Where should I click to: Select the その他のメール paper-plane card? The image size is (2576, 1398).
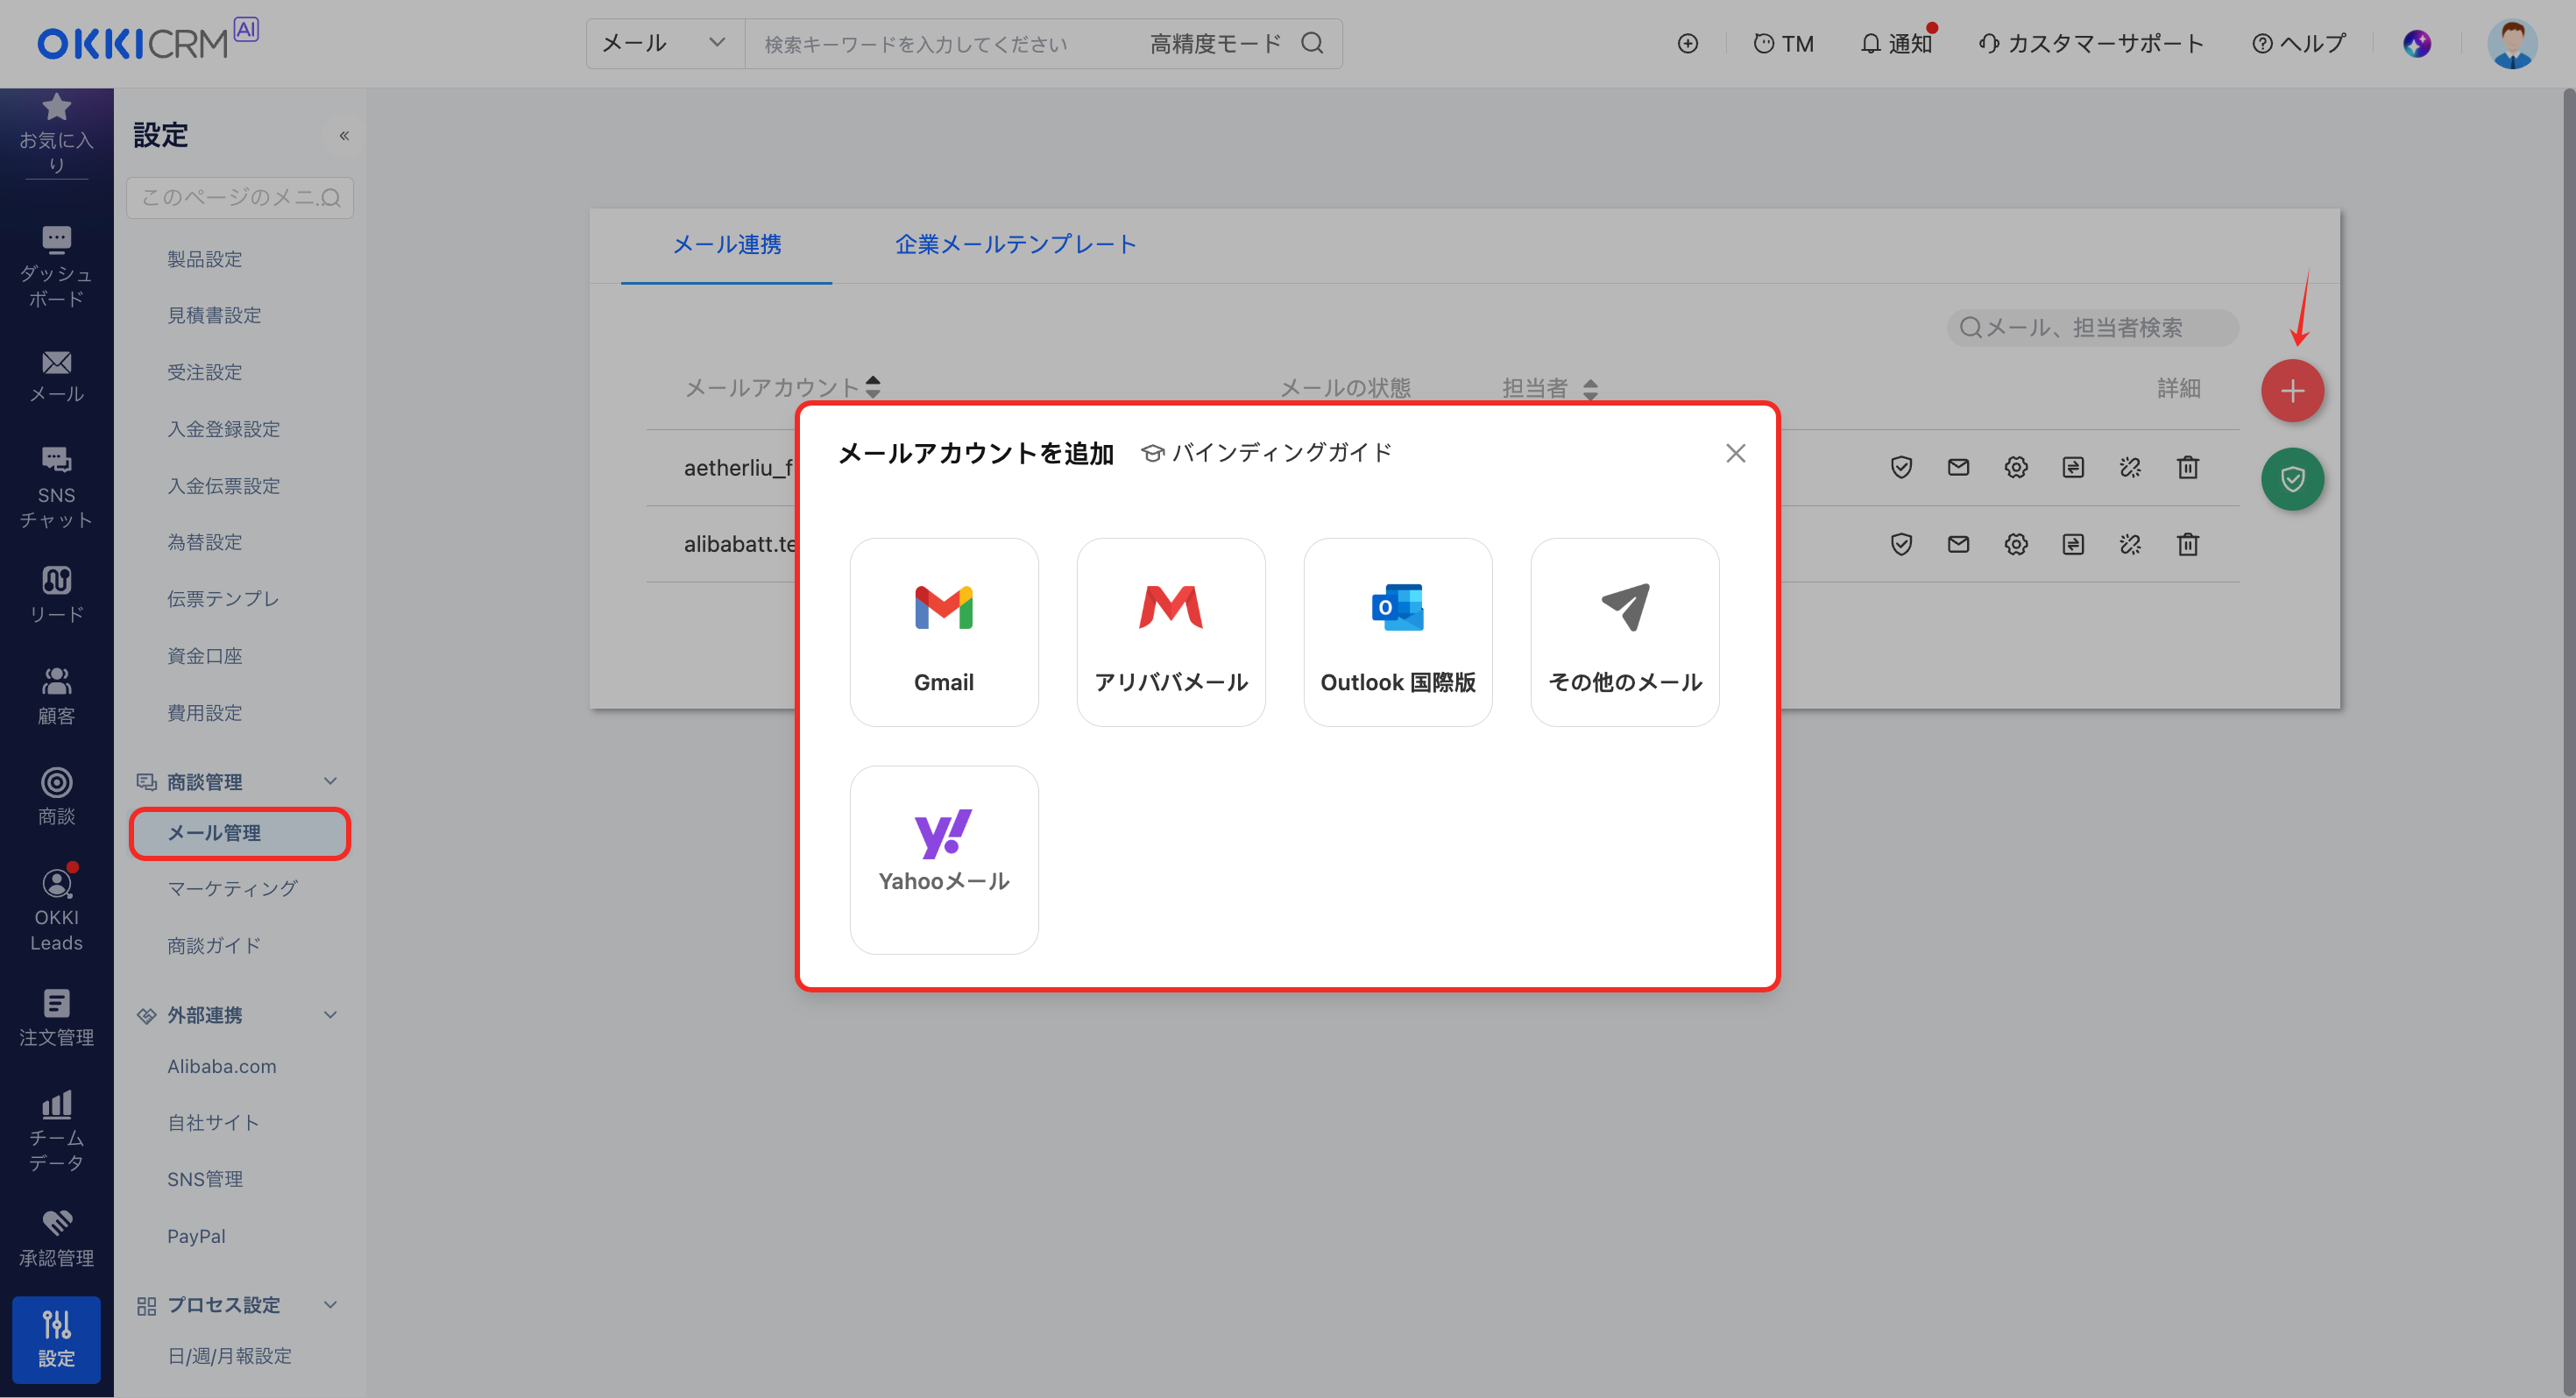(1625, 632)
